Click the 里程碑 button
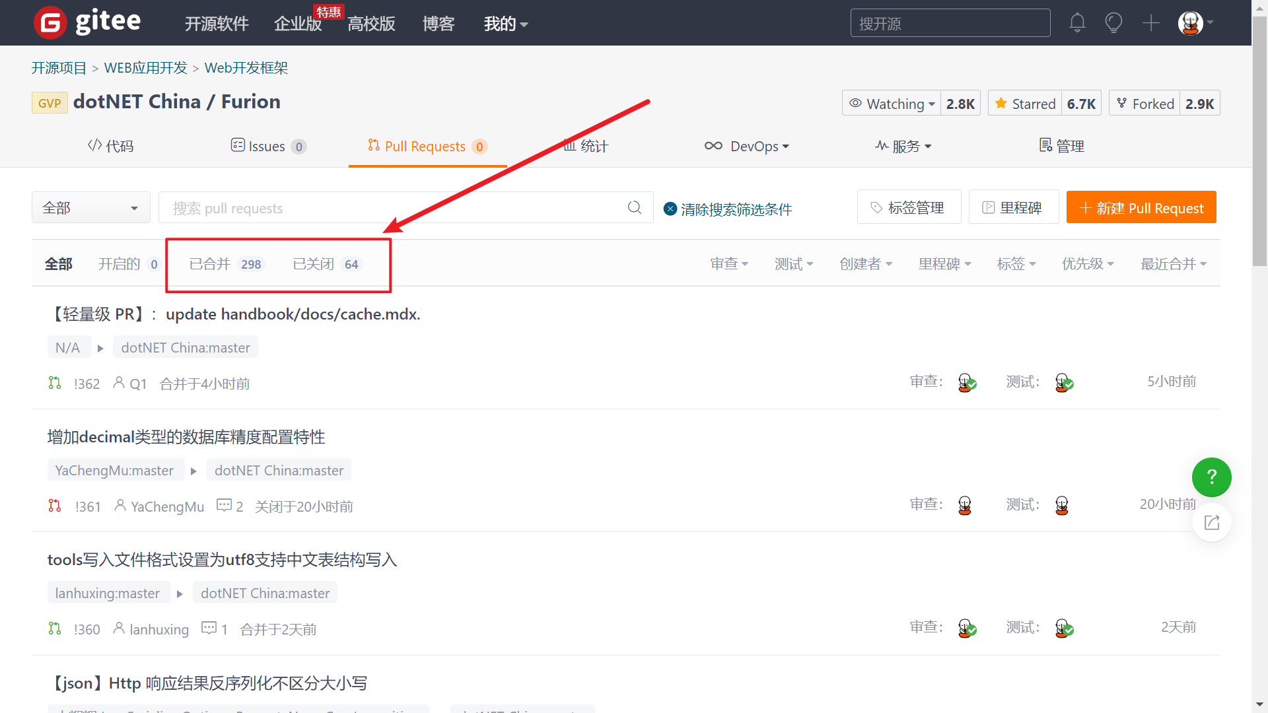 (1014, 208)
